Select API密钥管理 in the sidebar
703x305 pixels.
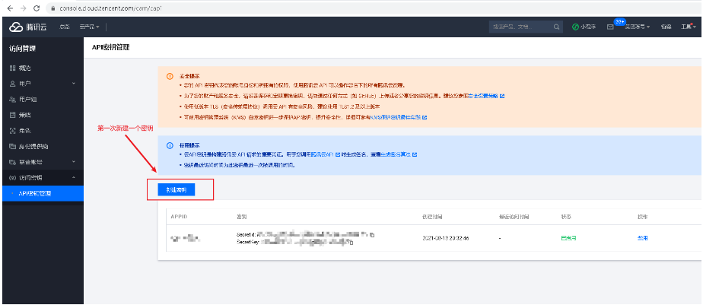click(43, 193)
